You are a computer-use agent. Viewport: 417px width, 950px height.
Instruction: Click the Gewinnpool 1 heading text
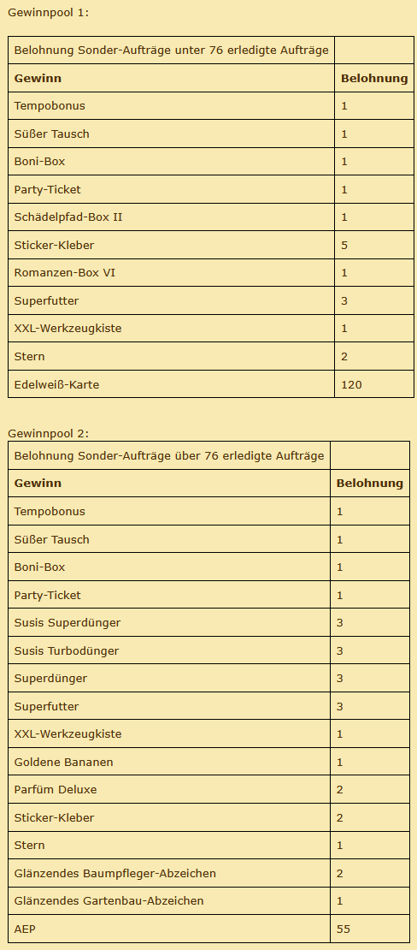point(49,12)
